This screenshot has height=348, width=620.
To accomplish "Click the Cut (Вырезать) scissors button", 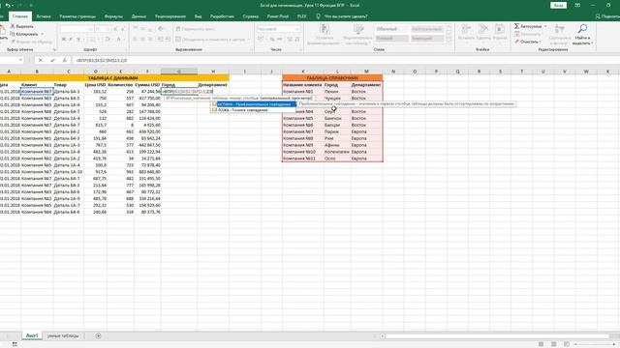I will (x=21, y=26).
